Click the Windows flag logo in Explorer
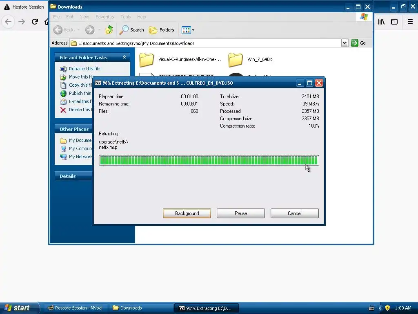418x314 pixels. [364, 17]
